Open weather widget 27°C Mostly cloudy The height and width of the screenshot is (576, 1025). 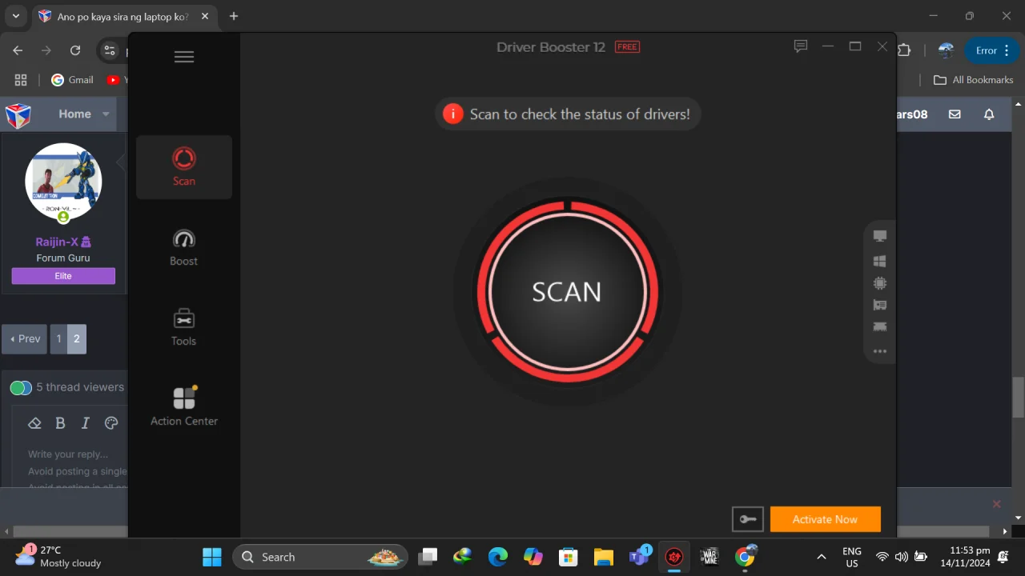pyautogui.click(x=59, y=557)
